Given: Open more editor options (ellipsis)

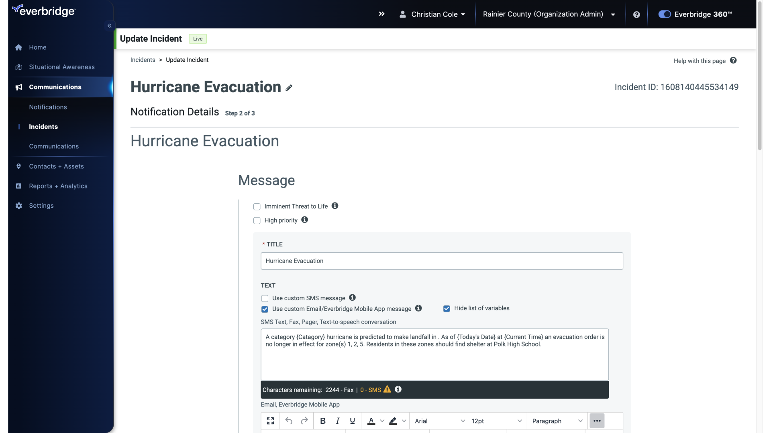Looking at the screenshot, I should coord(597,421).
